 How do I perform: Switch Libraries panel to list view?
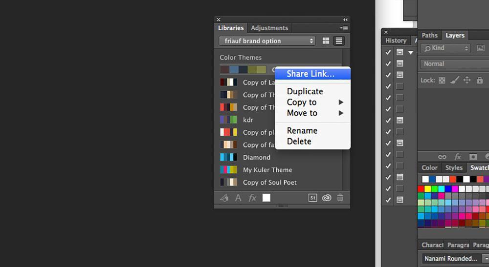point(339,41)
